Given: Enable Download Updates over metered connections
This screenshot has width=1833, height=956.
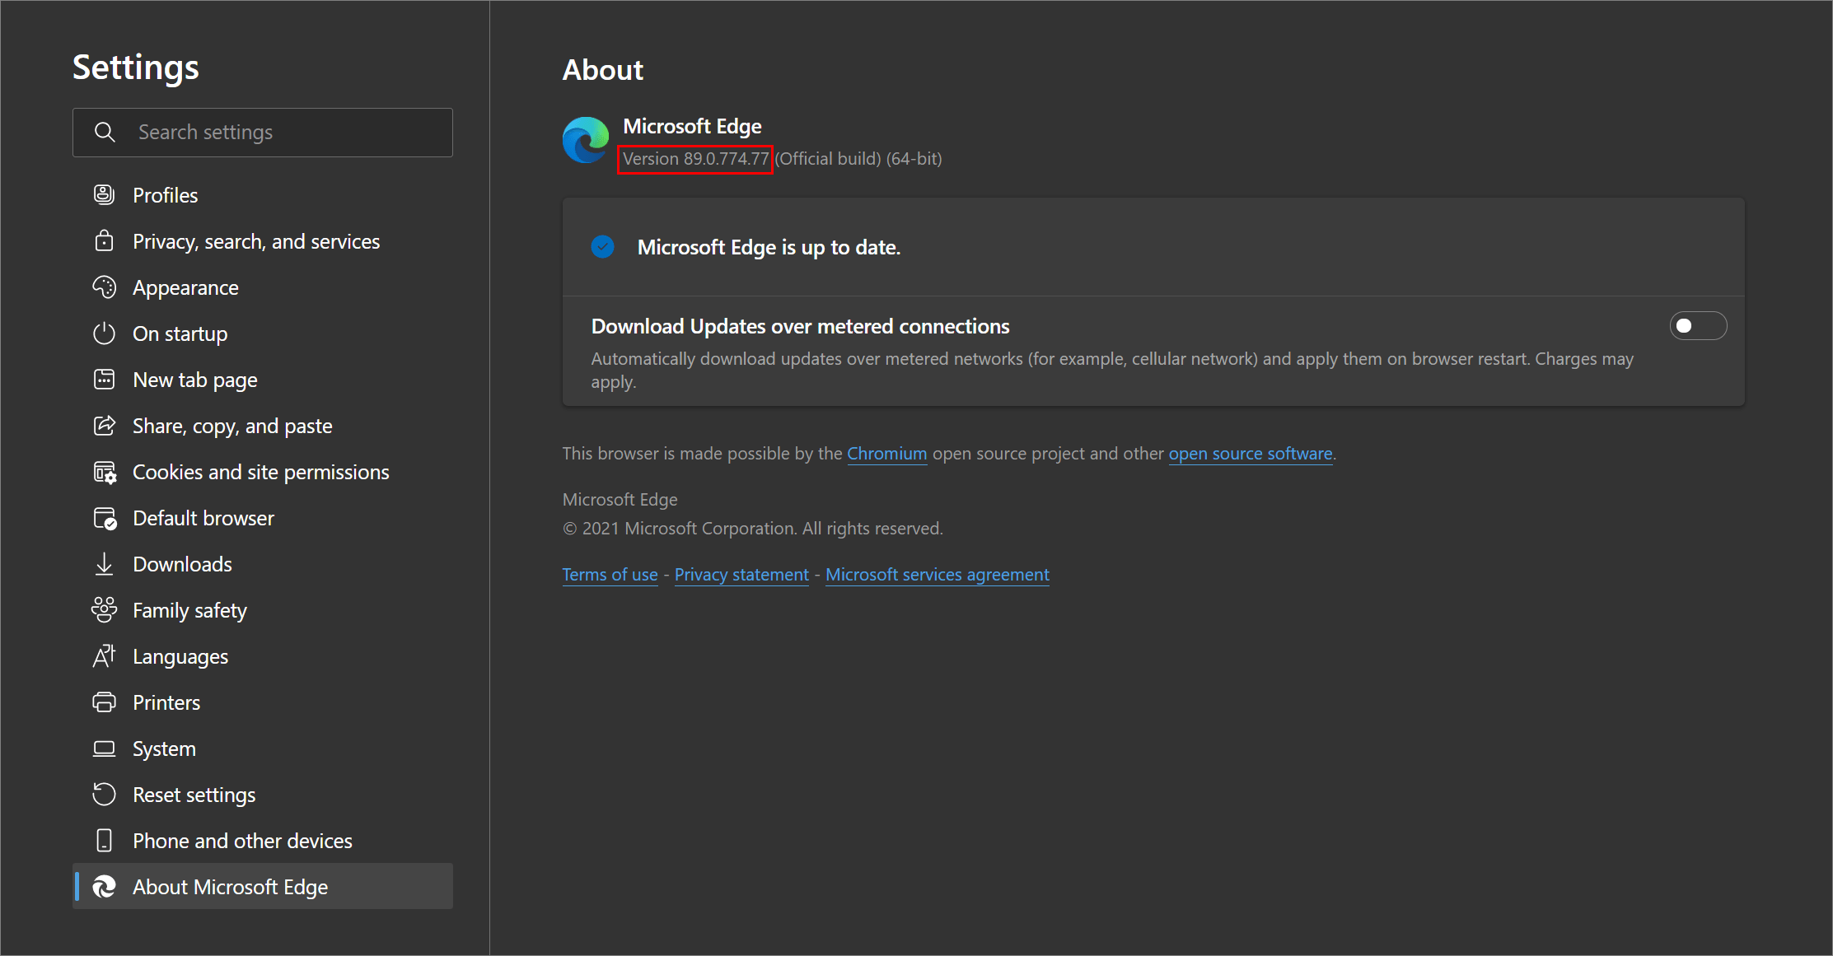Looking at the screenshot, I should tap(1698, 325).
